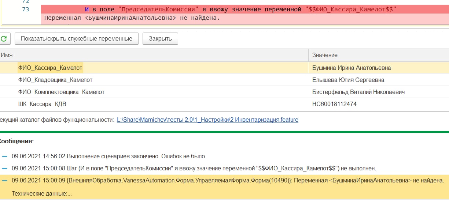Viewport: 449px width, 204px height.
Task: Click the value Бушмина Ирина Анатольевна
Action: click(x=351, y=68)
